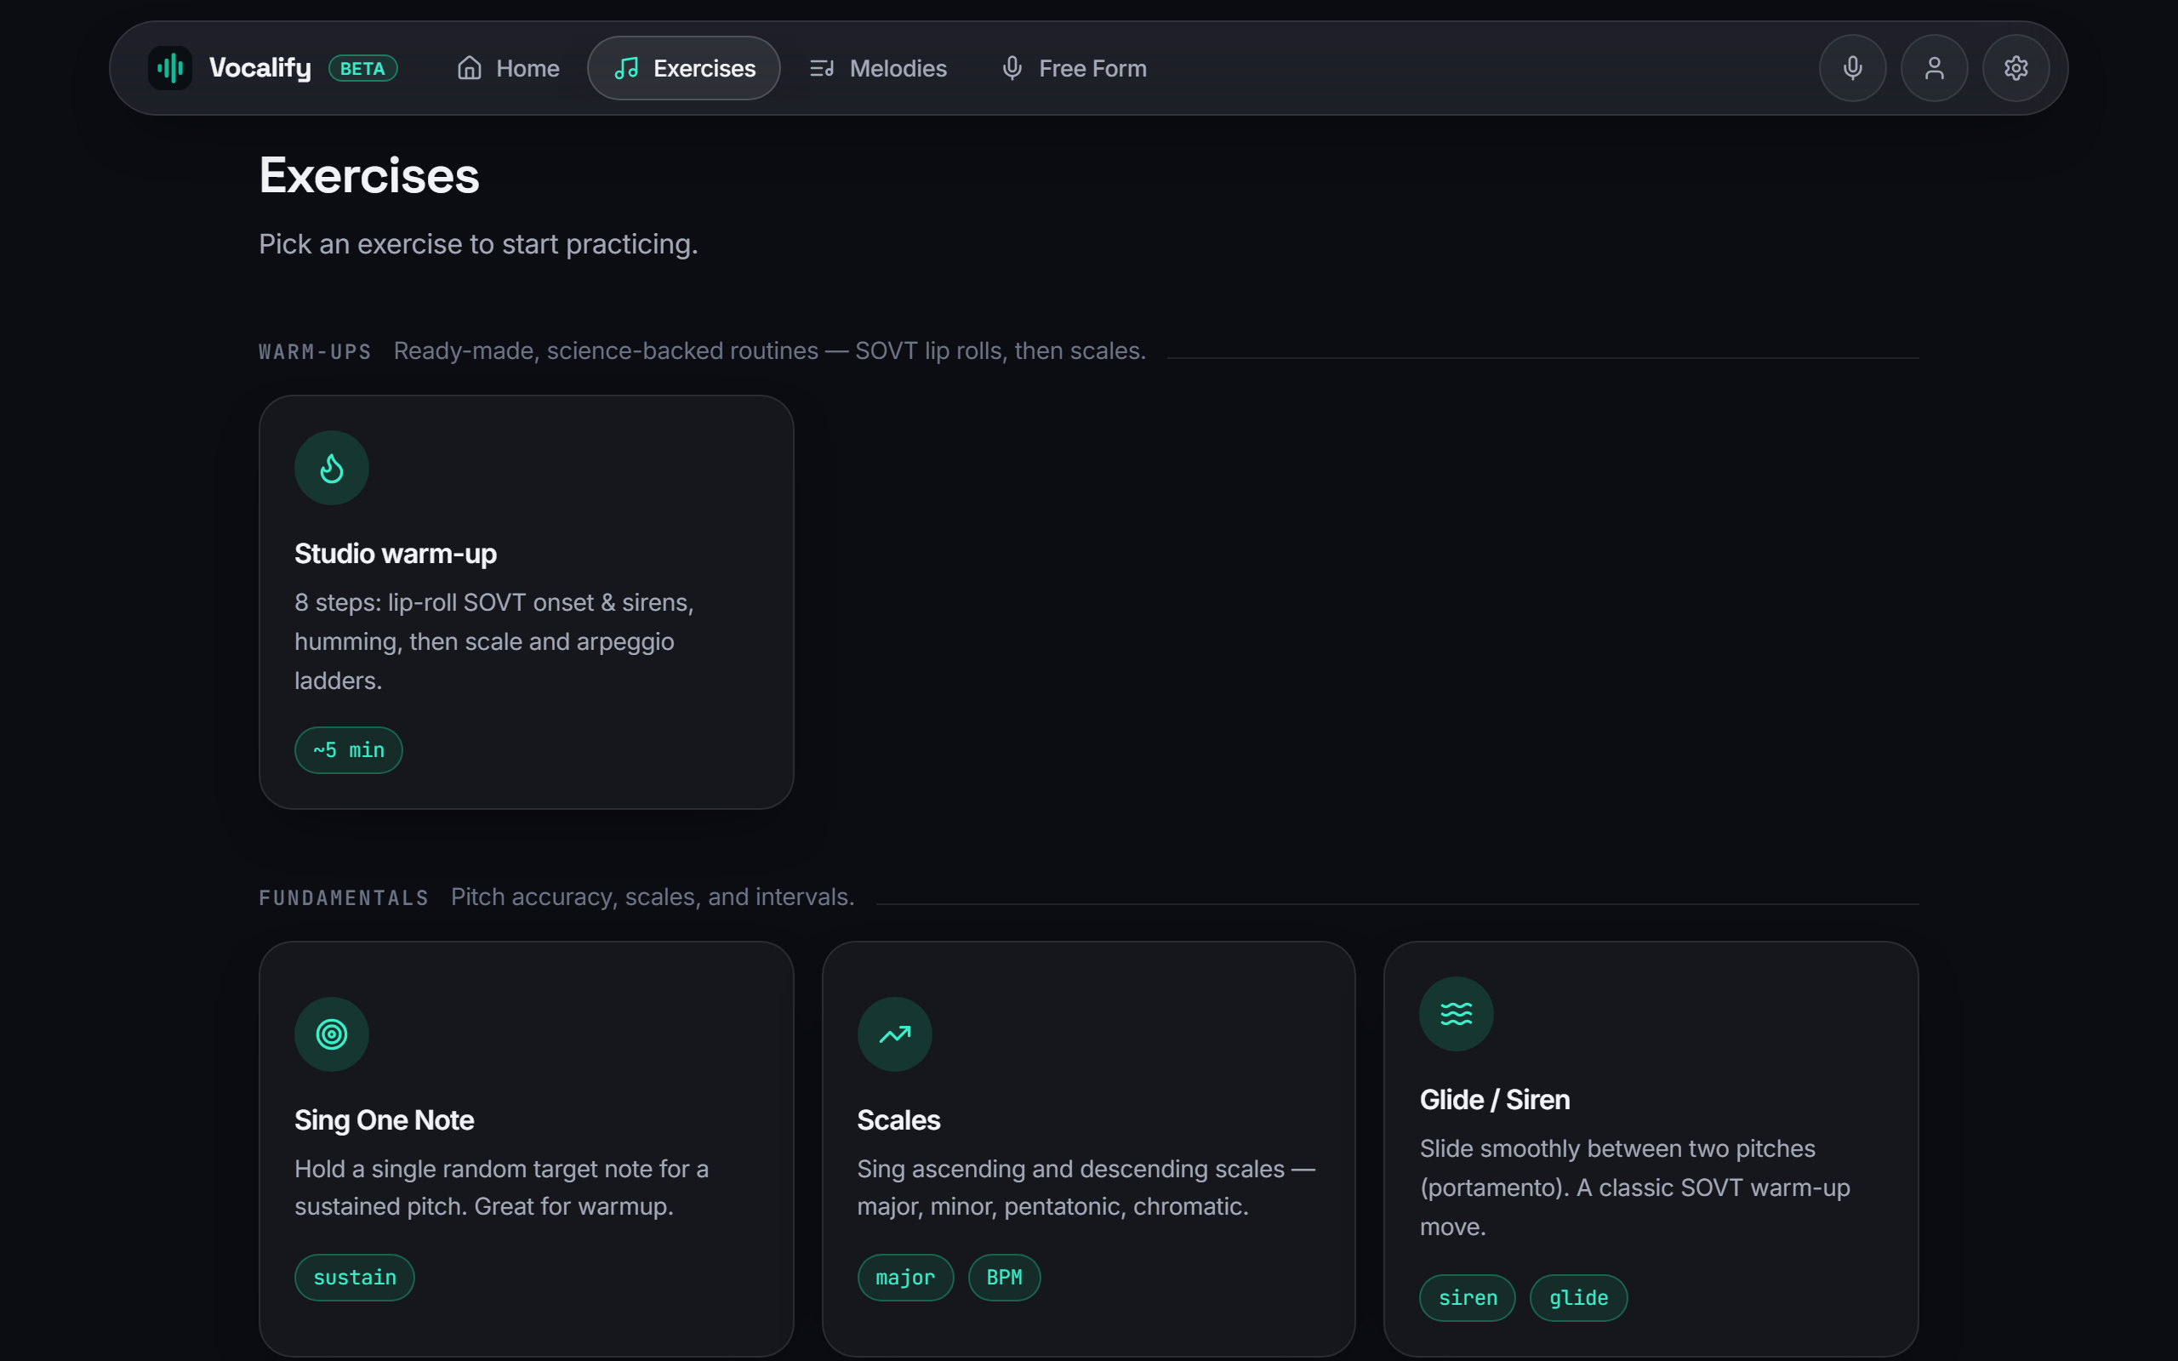The width and height of the screenshot is (2178, 1361).
Task: Click the Scales description text
Action: [x=1086, y=1187]
